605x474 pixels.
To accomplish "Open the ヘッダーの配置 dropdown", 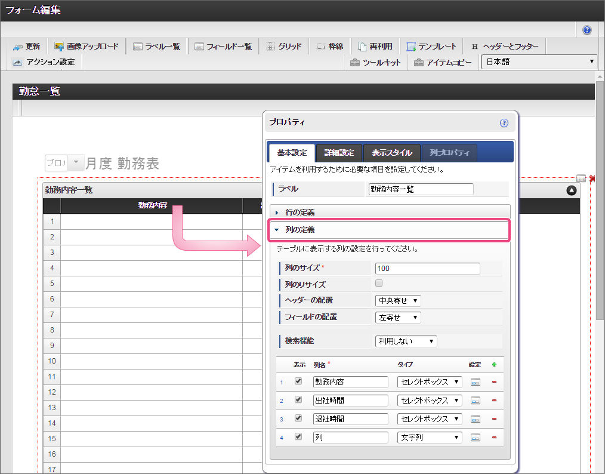I will pos(398,300).
